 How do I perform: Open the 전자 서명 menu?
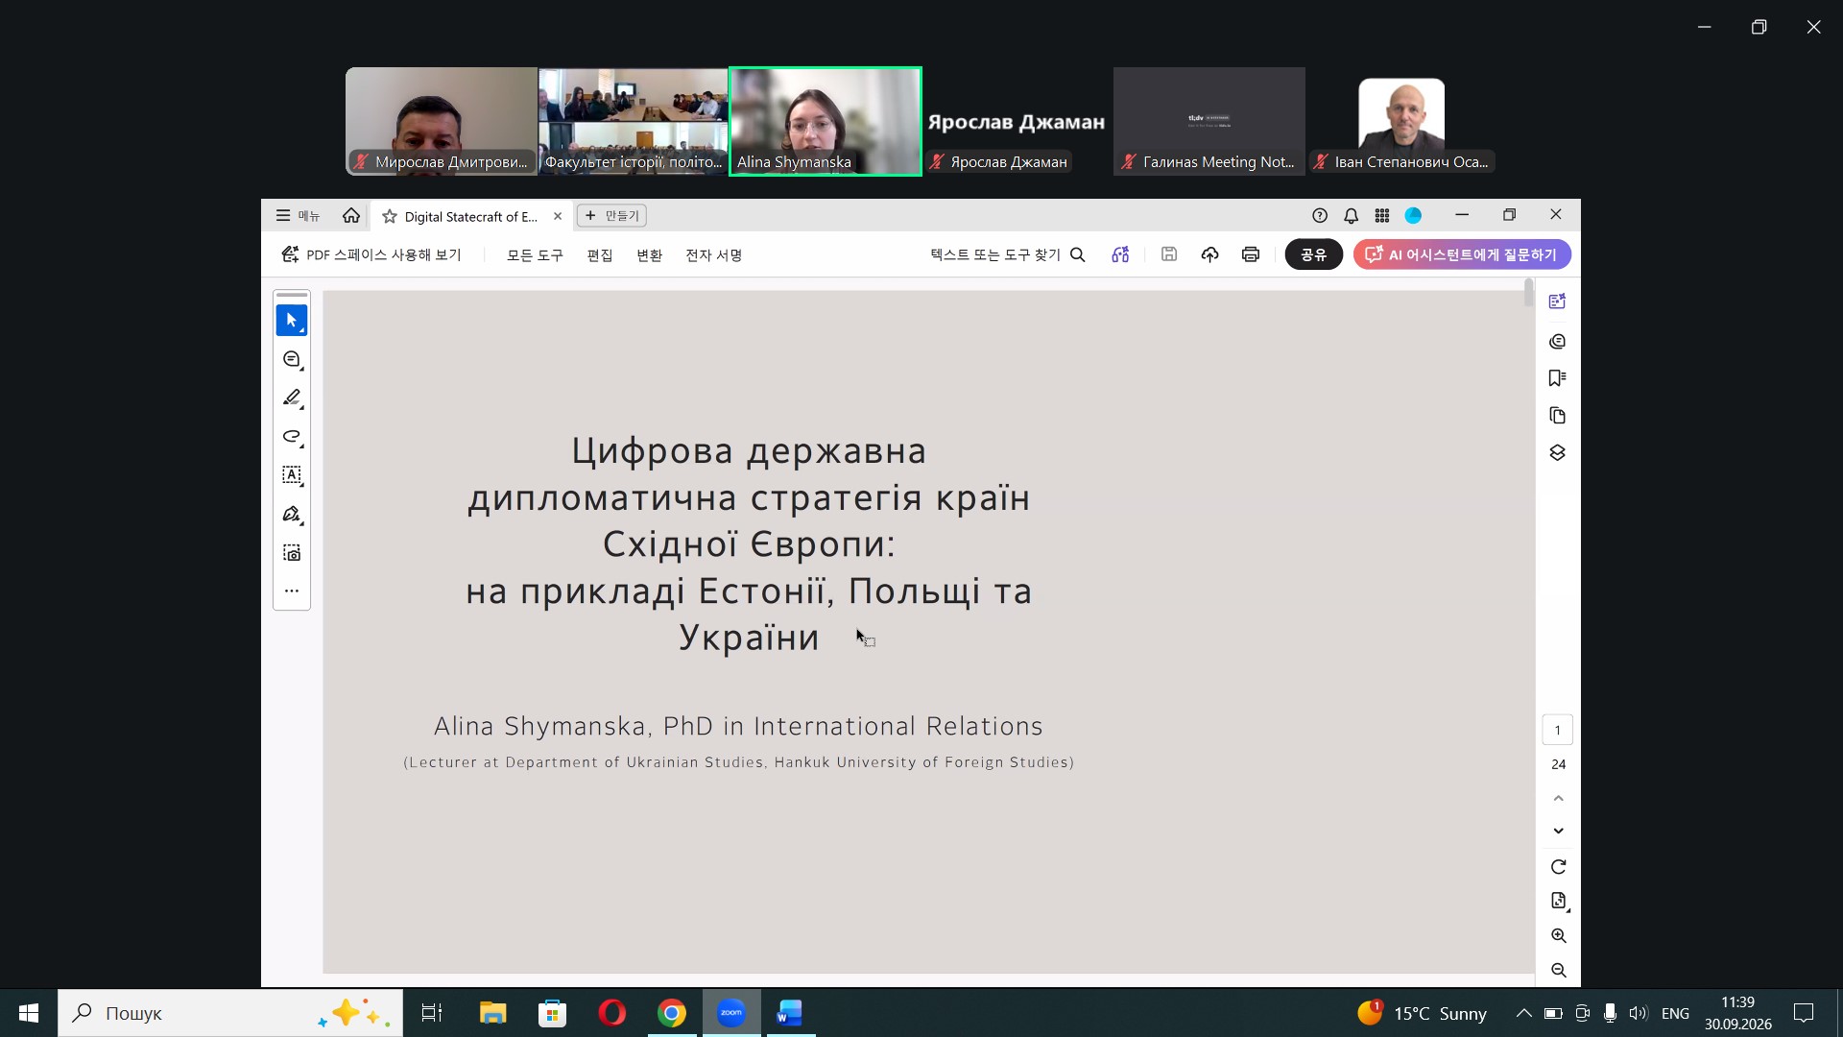point(714,255)
